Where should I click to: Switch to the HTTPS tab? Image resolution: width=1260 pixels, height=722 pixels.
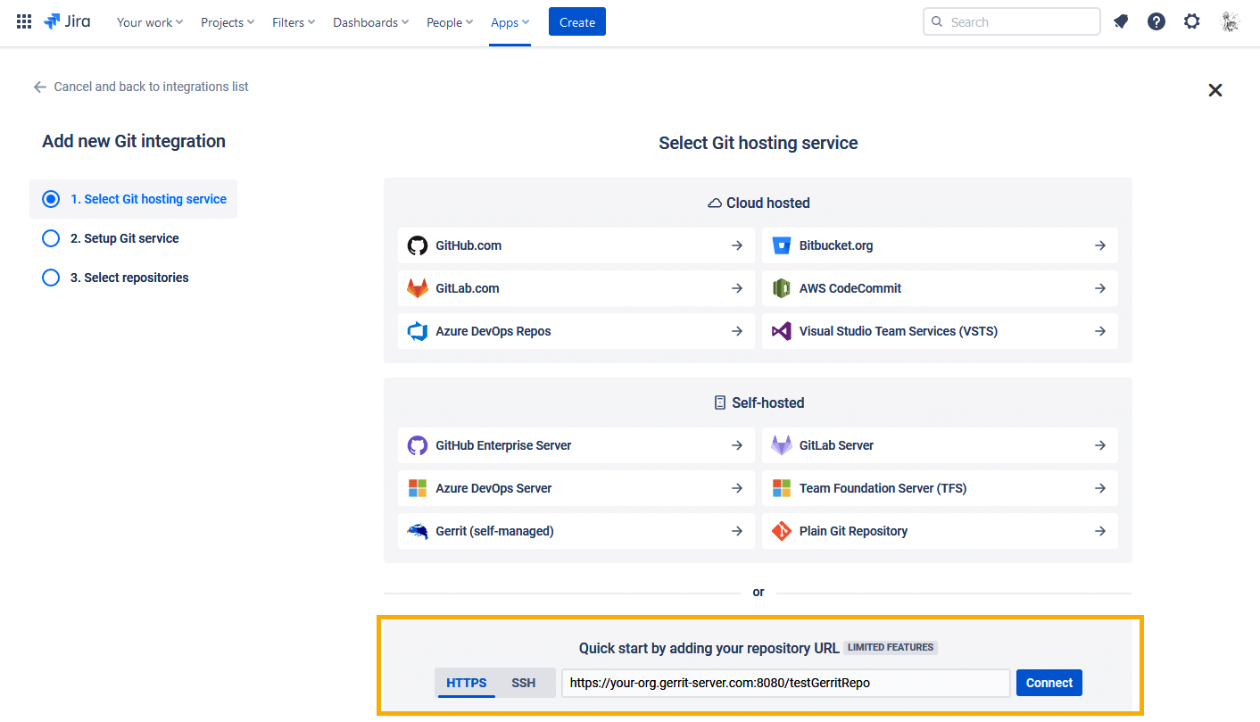pos(467,683)
